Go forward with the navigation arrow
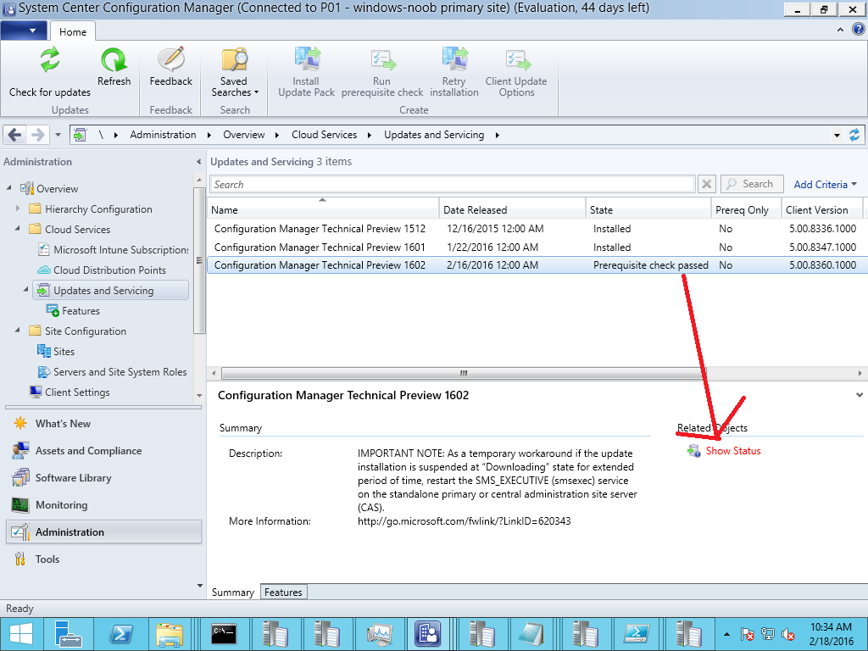This screenshot has width=868, height=651. coord(37,135)
